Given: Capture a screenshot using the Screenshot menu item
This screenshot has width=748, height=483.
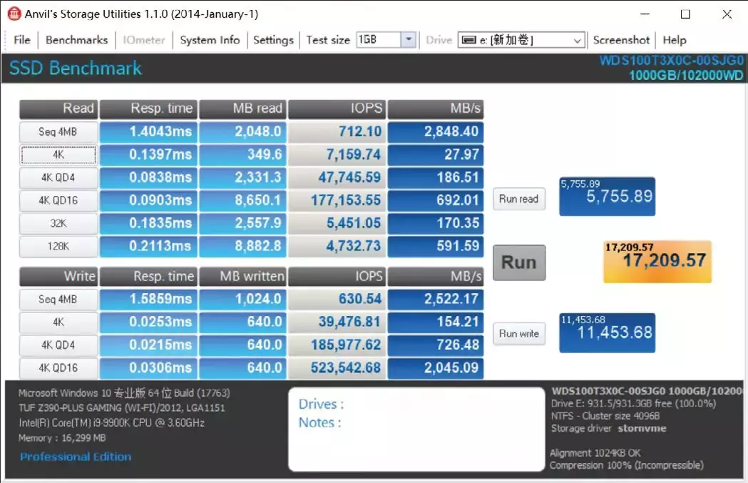Looking at the screenshot, I should point(620,40).
